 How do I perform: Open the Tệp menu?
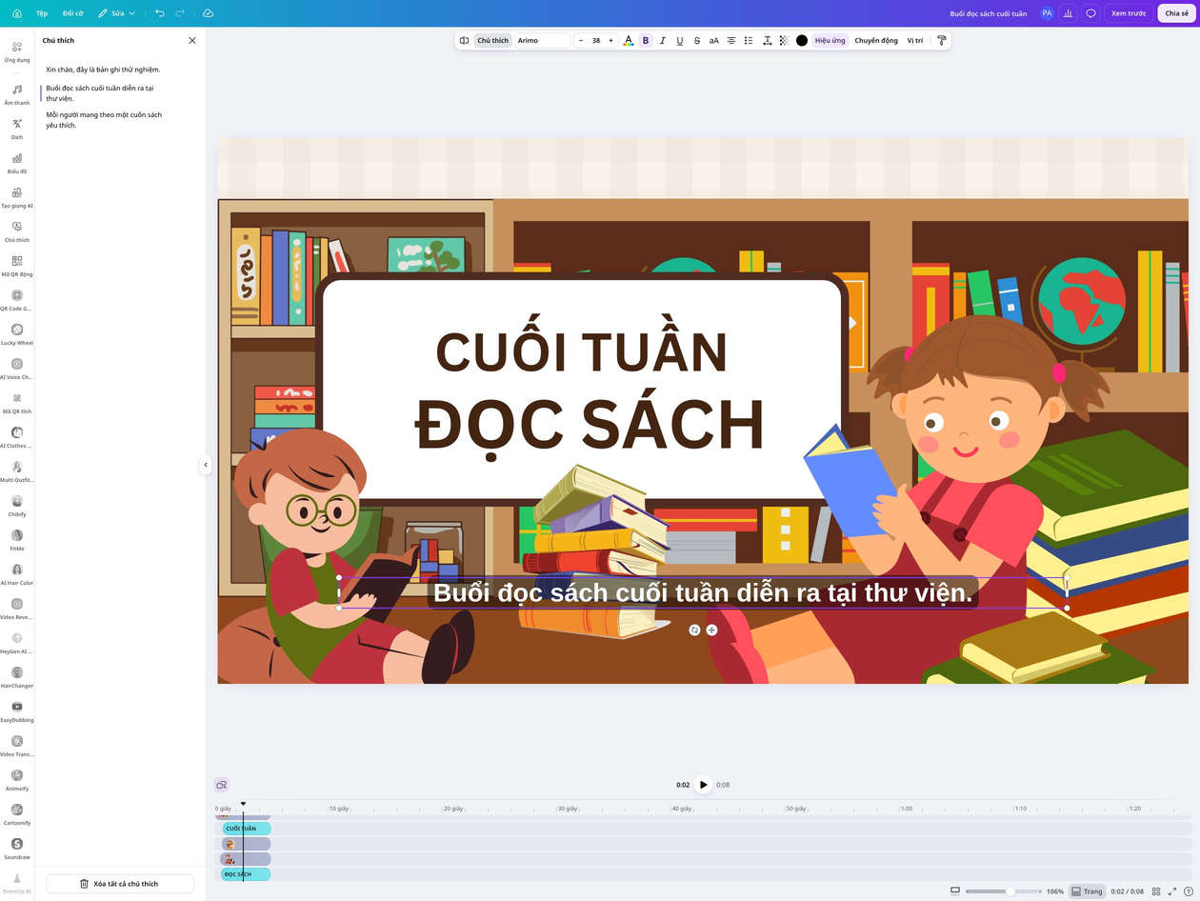(42, 13)
